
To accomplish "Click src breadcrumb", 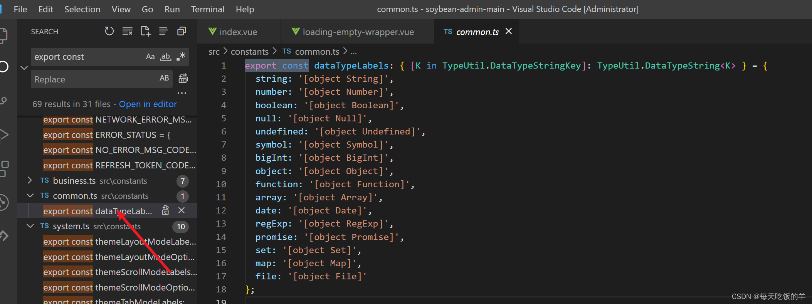I will point(214,52).
